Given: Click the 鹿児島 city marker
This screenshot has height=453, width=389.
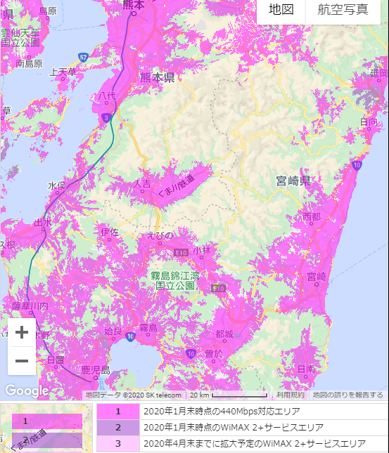Looking at the screenshot, I should pyautogui.click(x=96, y=378).
